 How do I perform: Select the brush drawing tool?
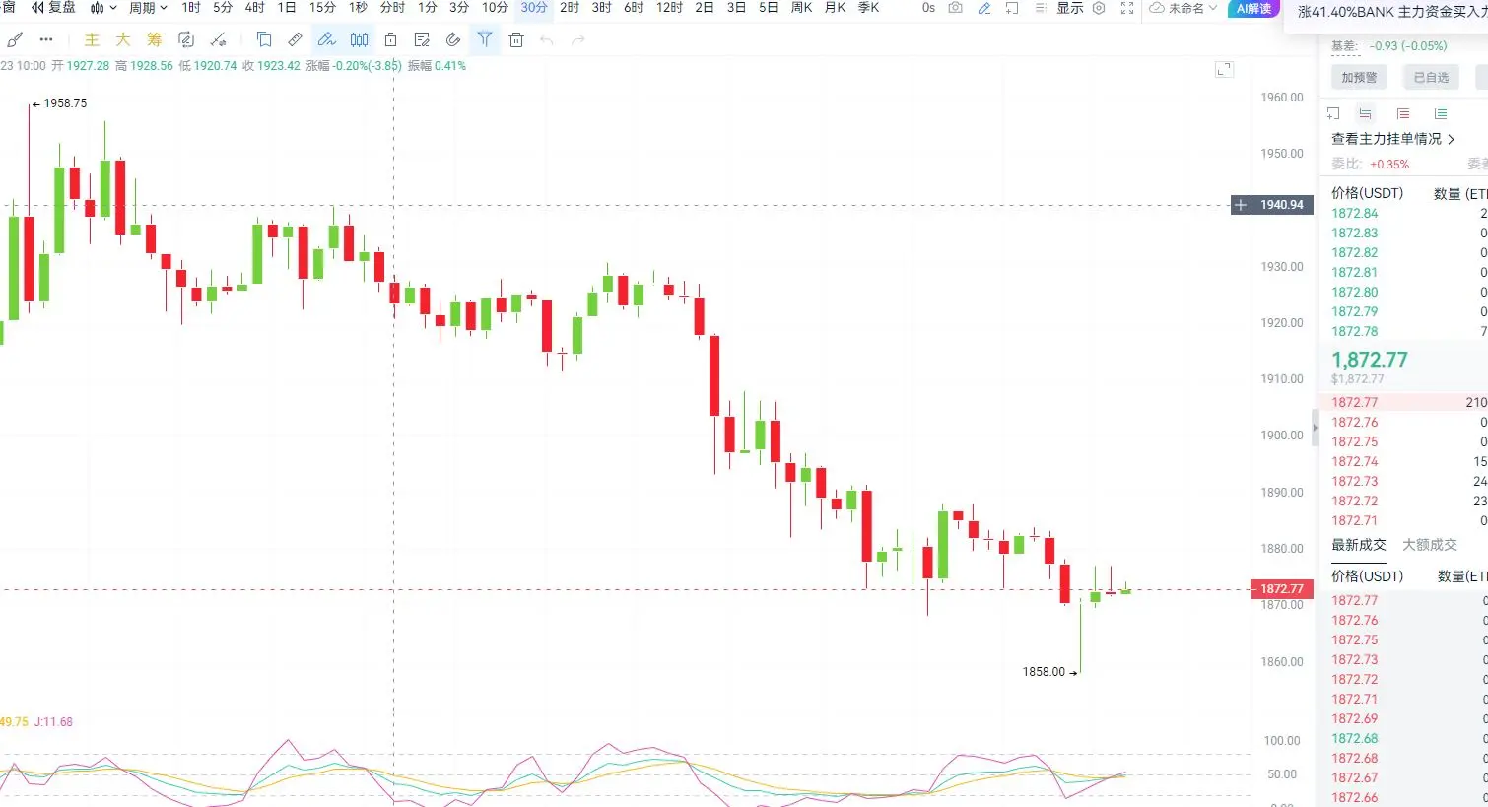click(x=15, y=40)
